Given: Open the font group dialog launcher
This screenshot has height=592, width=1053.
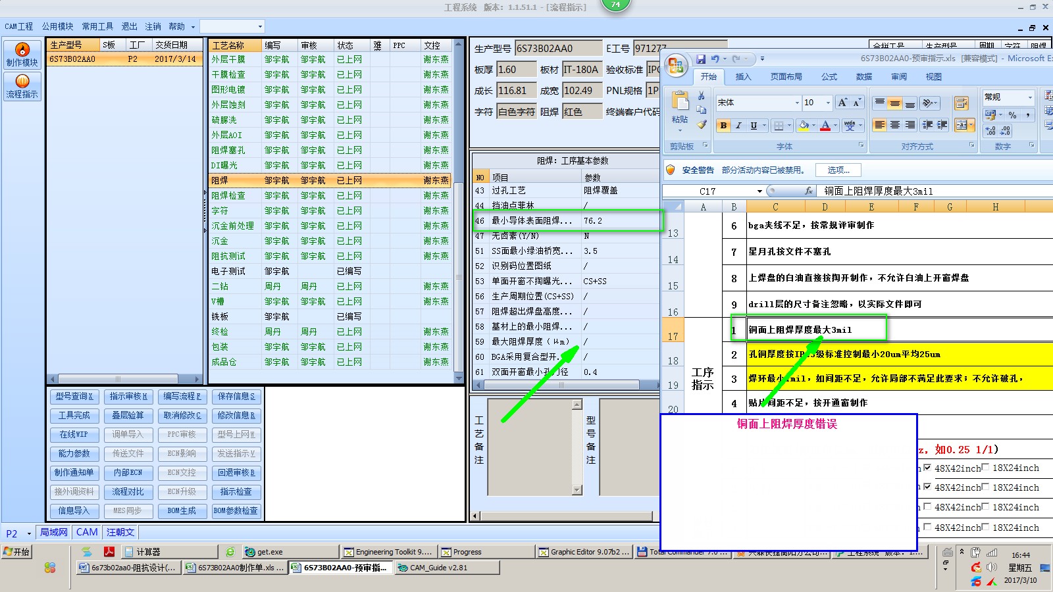Looking at the screenshot, I should point(860,145).
